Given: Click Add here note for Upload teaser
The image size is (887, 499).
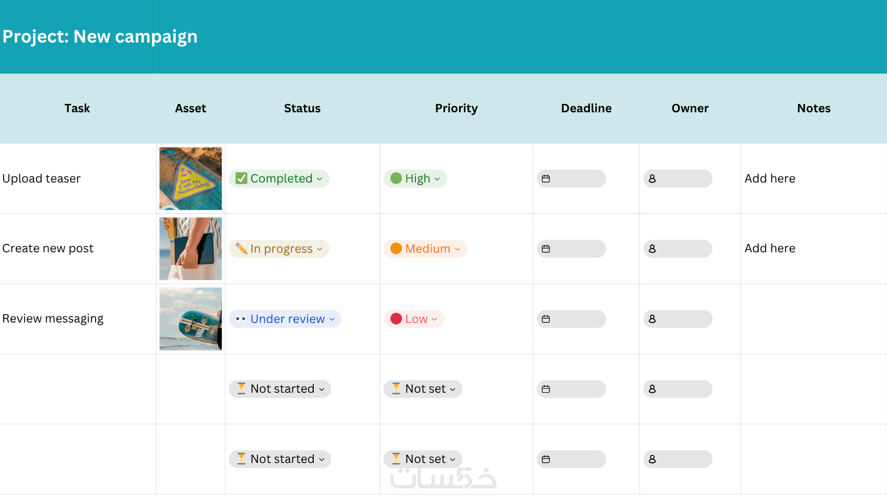Looking at the screenshot, I should 770,178.
